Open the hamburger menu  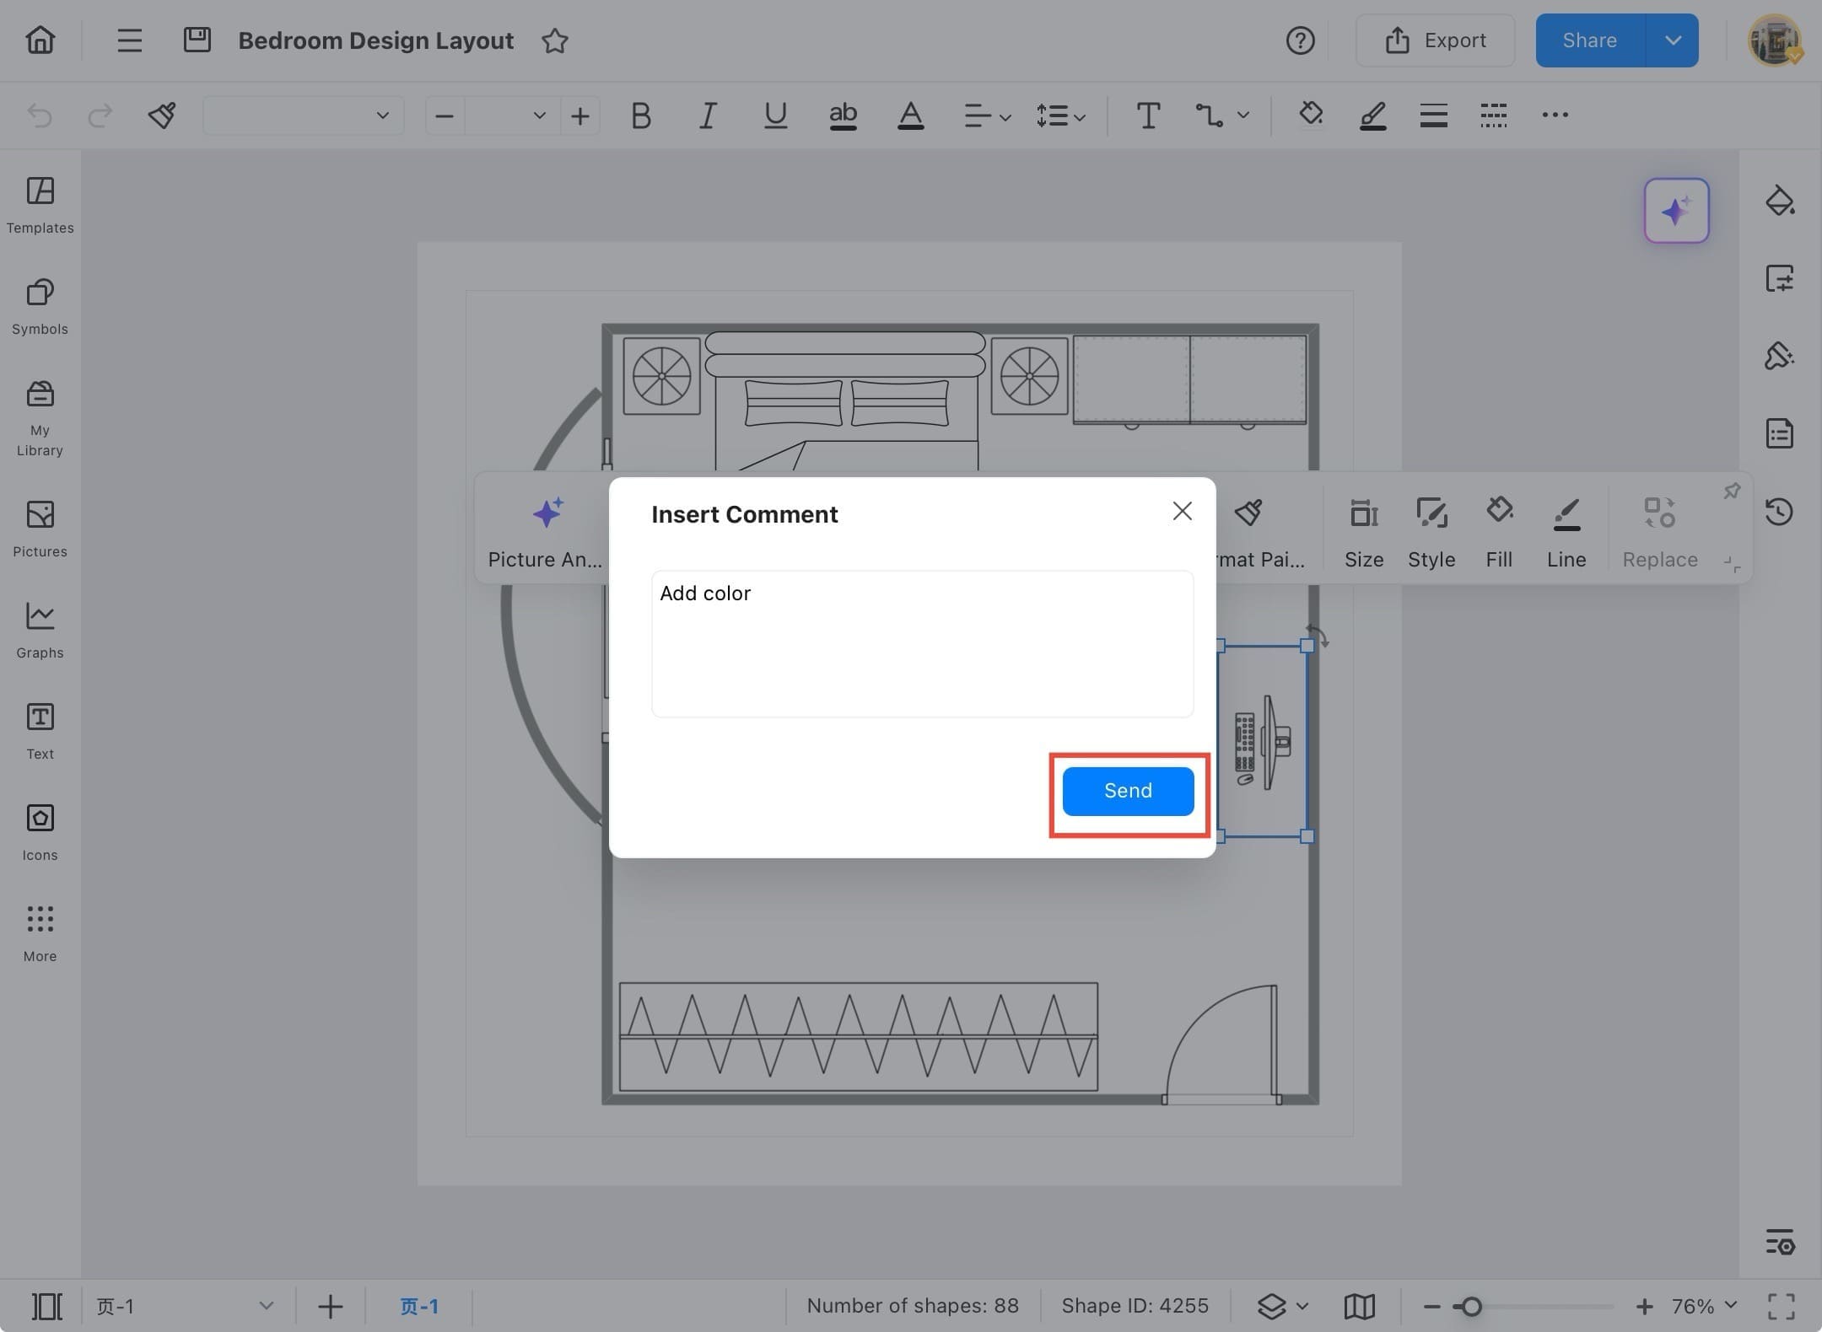point(129,40)
